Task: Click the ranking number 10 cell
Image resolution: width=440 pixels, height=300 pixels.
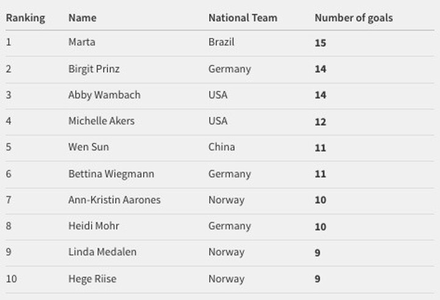Action: 12,279
